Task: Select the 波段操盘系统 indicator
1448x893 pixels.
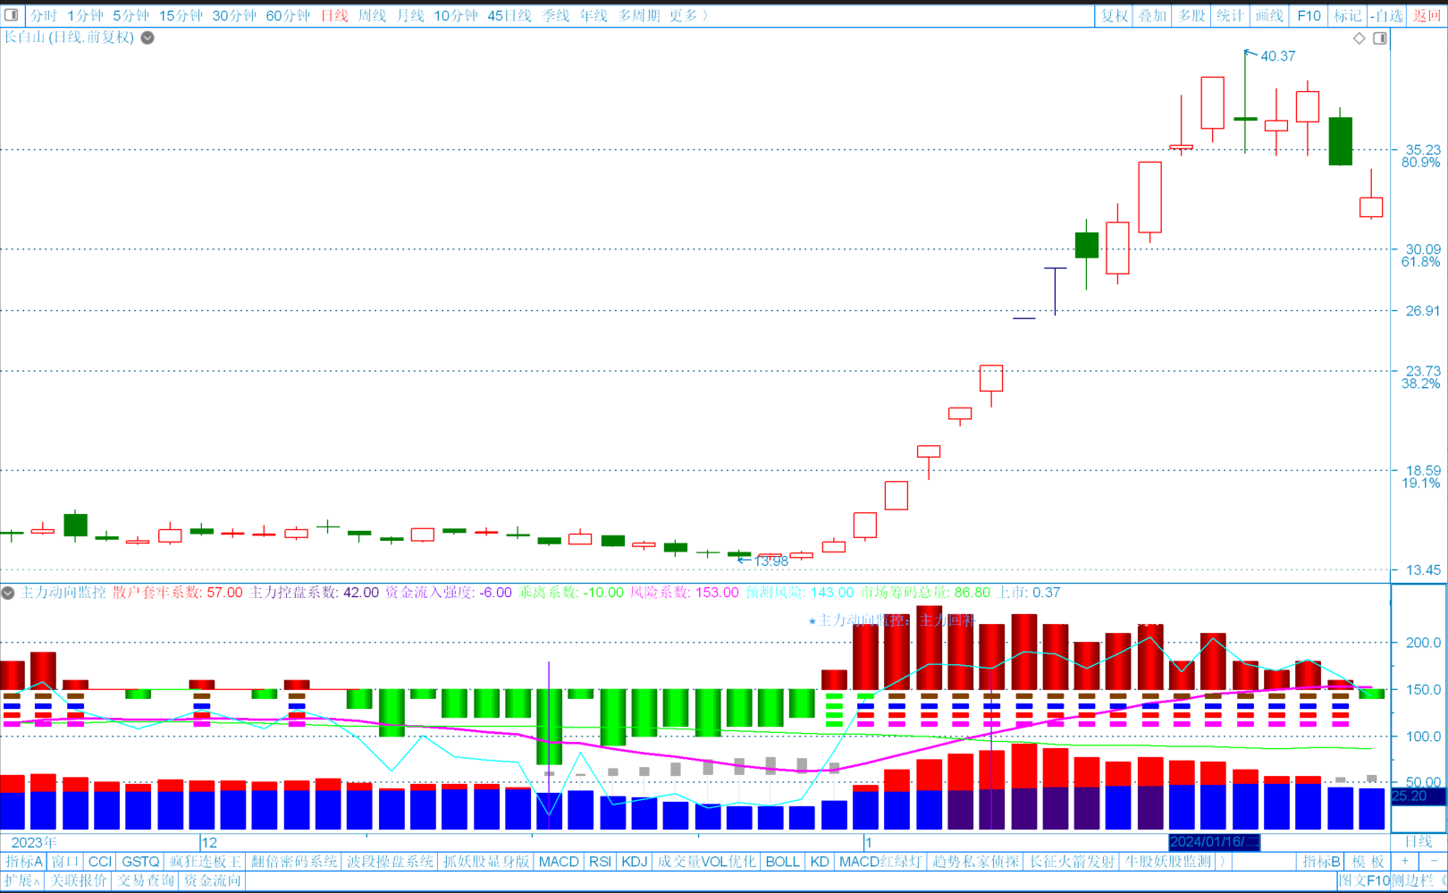Action: [x=391, y=862]
